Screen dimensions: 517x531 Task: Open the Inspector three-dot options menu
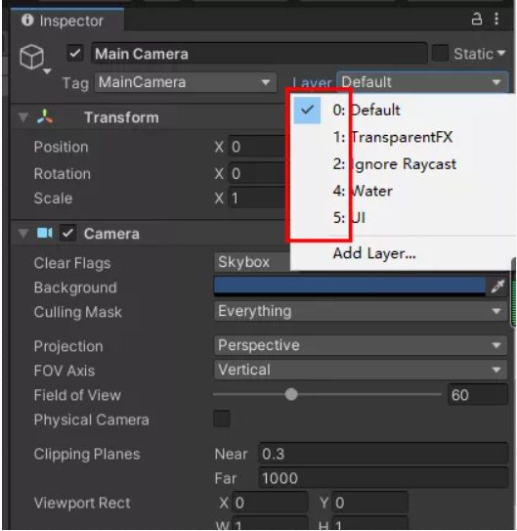pos(496,19)
